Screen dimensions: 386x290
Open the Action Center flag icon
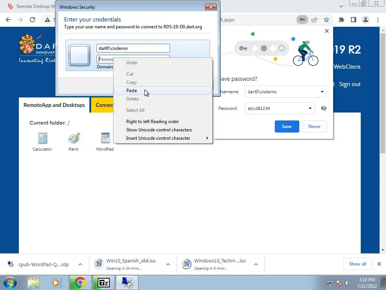tap(339, 283)
